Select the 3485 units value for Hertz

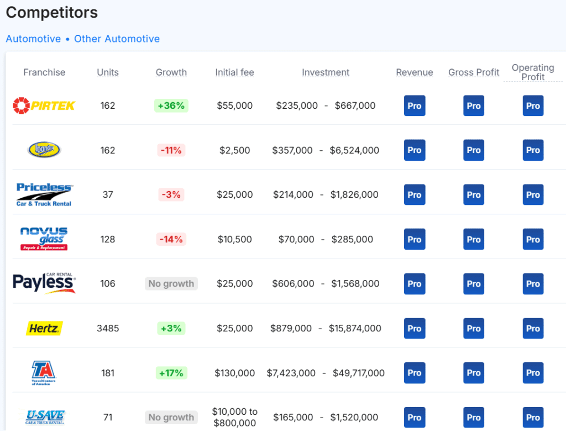108,328
